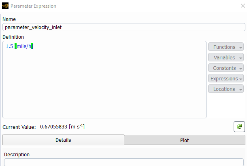Click the Description input field
This screenshot has width=247, height=166.
pos(124,162)
